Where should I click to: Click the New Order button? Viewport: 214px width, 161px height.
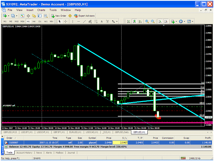[59, 16]
